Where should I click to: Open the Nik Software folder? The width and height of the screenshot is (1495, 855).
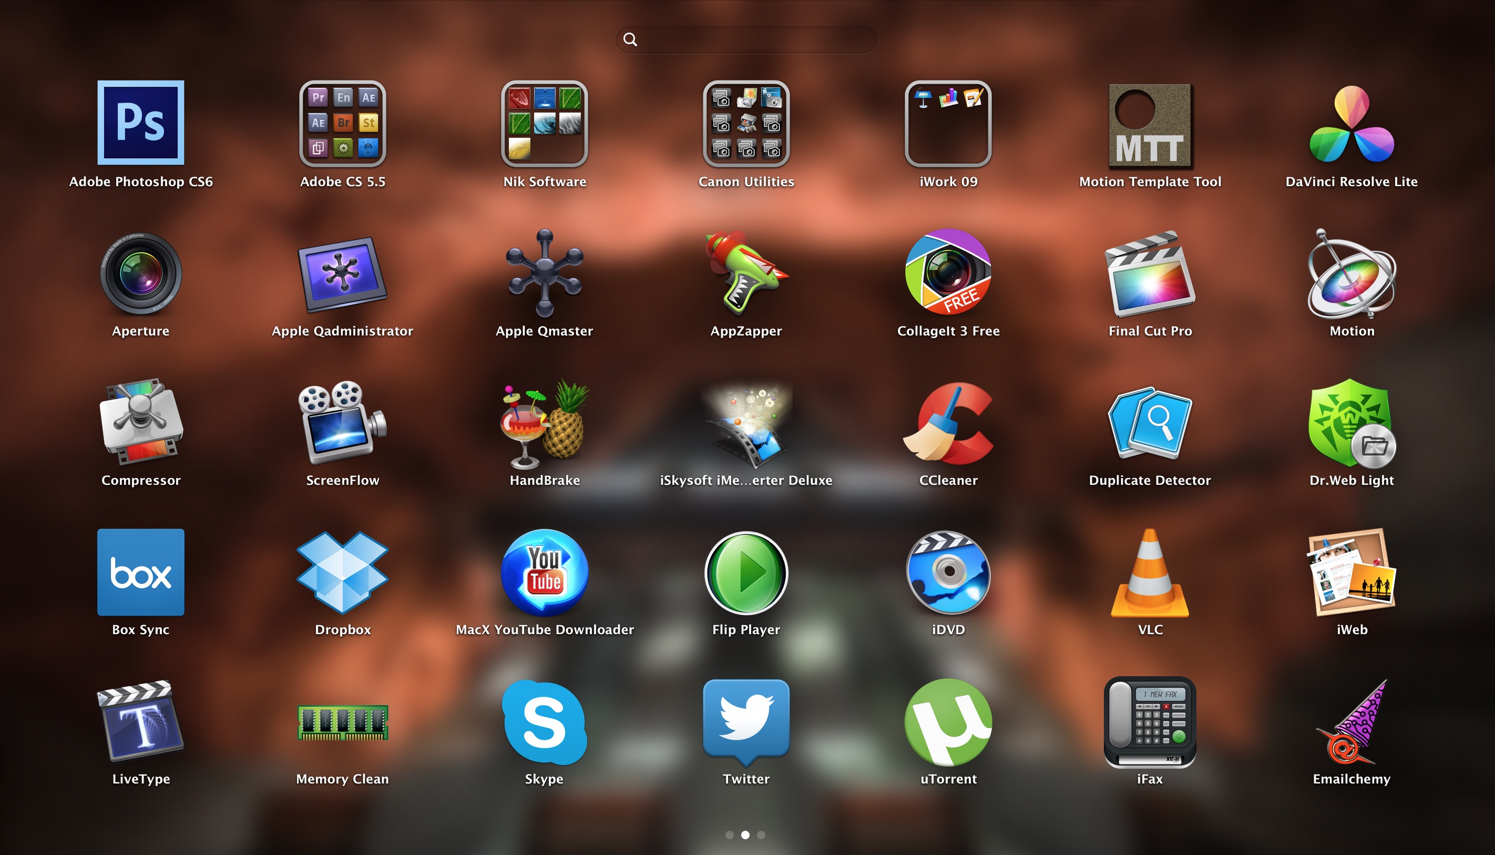pyautogui.click(x=544, y=124)
